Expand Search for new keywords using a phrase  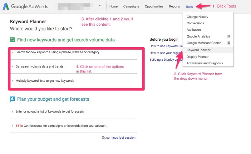pyautogui.click(x=58, y=52)
